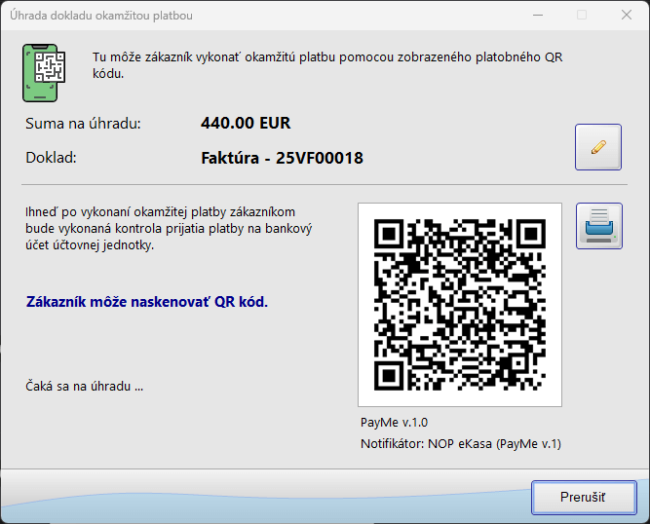The image size is (650, 524).
Task: Click the disabled maximize window button
Action: (582, 15)
